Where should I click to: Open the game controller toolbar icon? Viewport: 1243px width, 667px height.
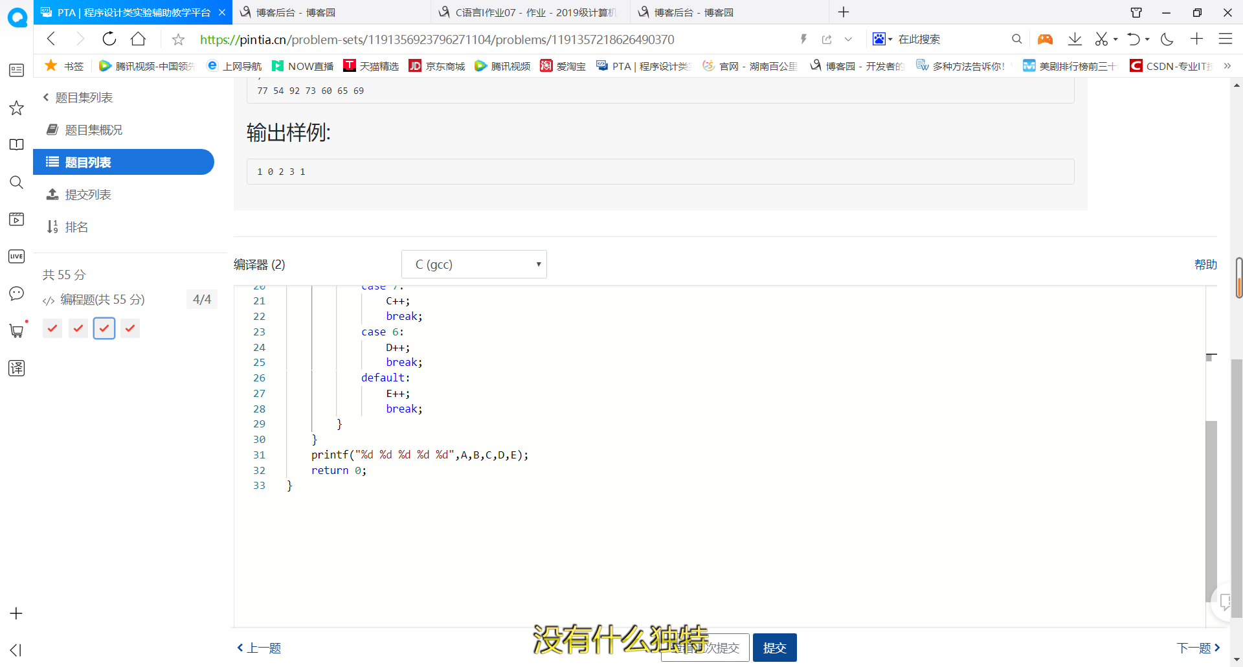(1045, 39)
